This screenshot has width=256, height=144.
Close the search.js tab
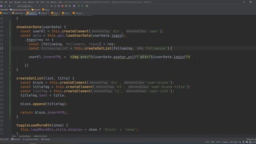[83, 13]
